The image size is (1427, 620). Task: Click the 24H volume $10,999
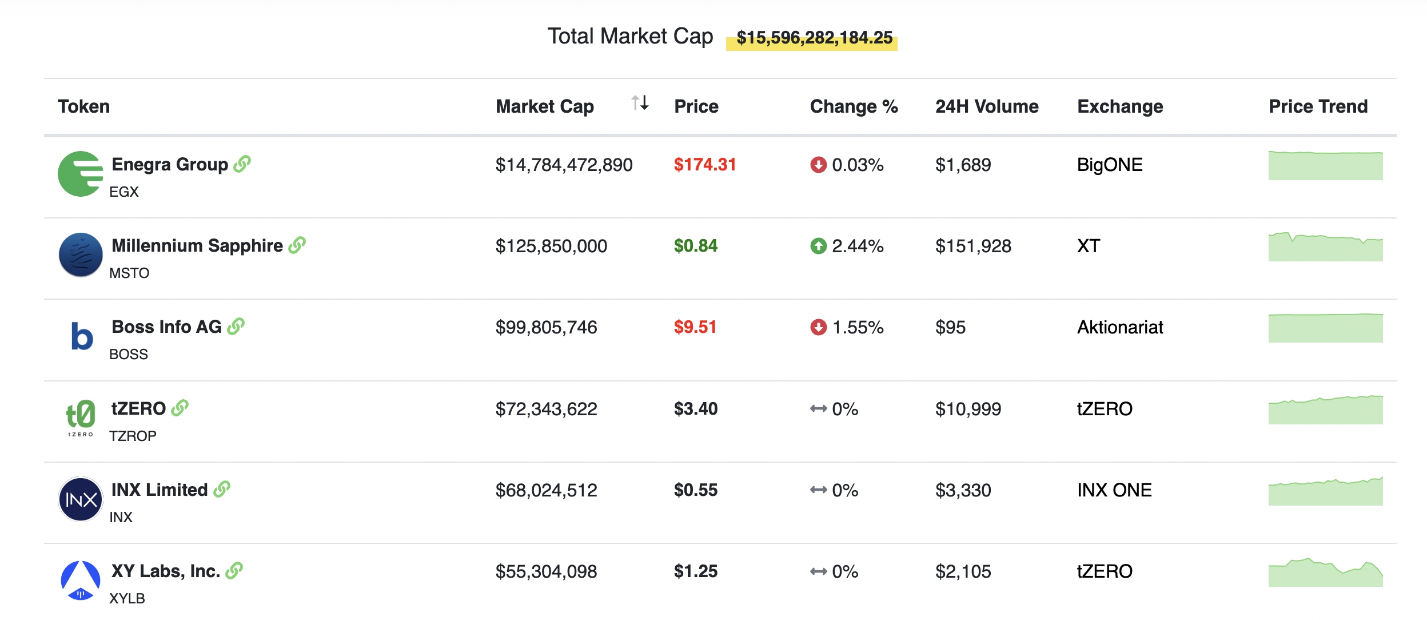(x=968, y=410)
